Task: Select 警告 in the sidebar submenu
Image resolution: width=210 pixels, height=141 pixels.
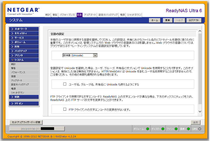Action: click(x=24, y=68)
